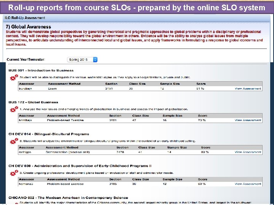Click the BUS 001 - Introduction to Business heading

tap(41, 71)
